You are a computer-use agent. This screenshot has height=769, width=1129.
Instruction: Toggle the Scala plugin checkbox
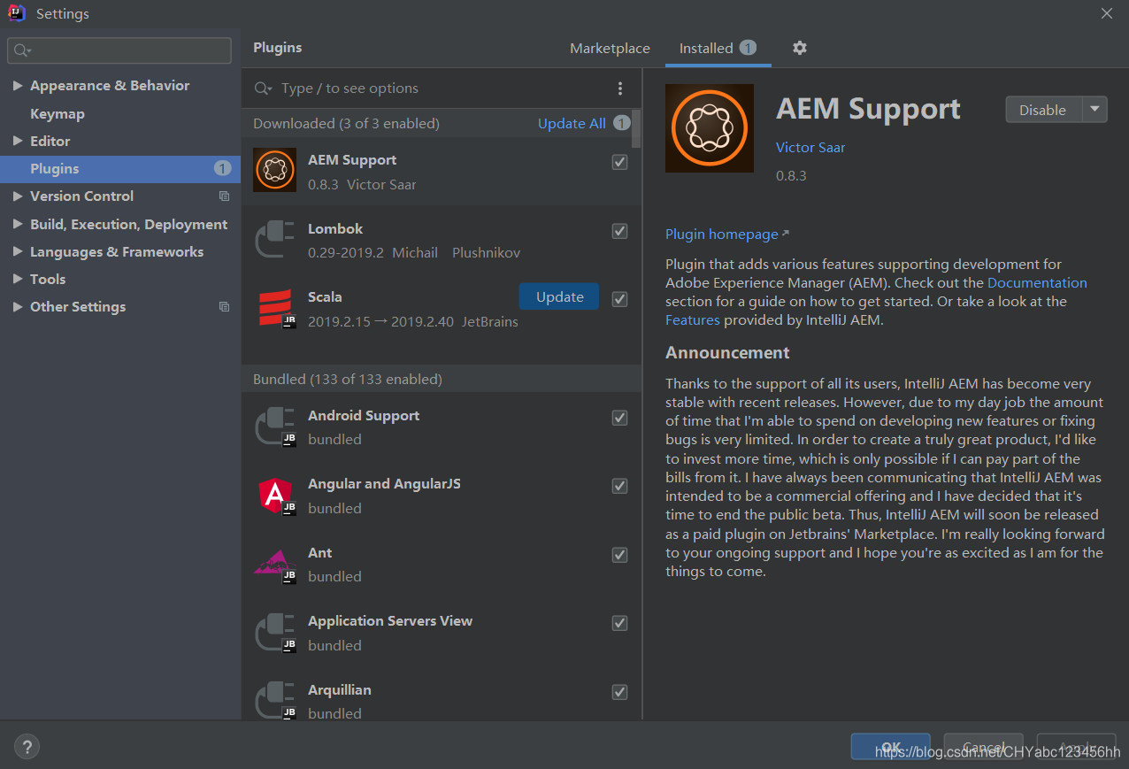620,299
